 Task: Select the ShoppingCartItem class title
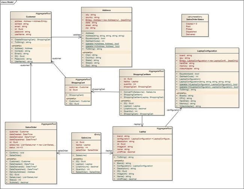coord(142,74)
